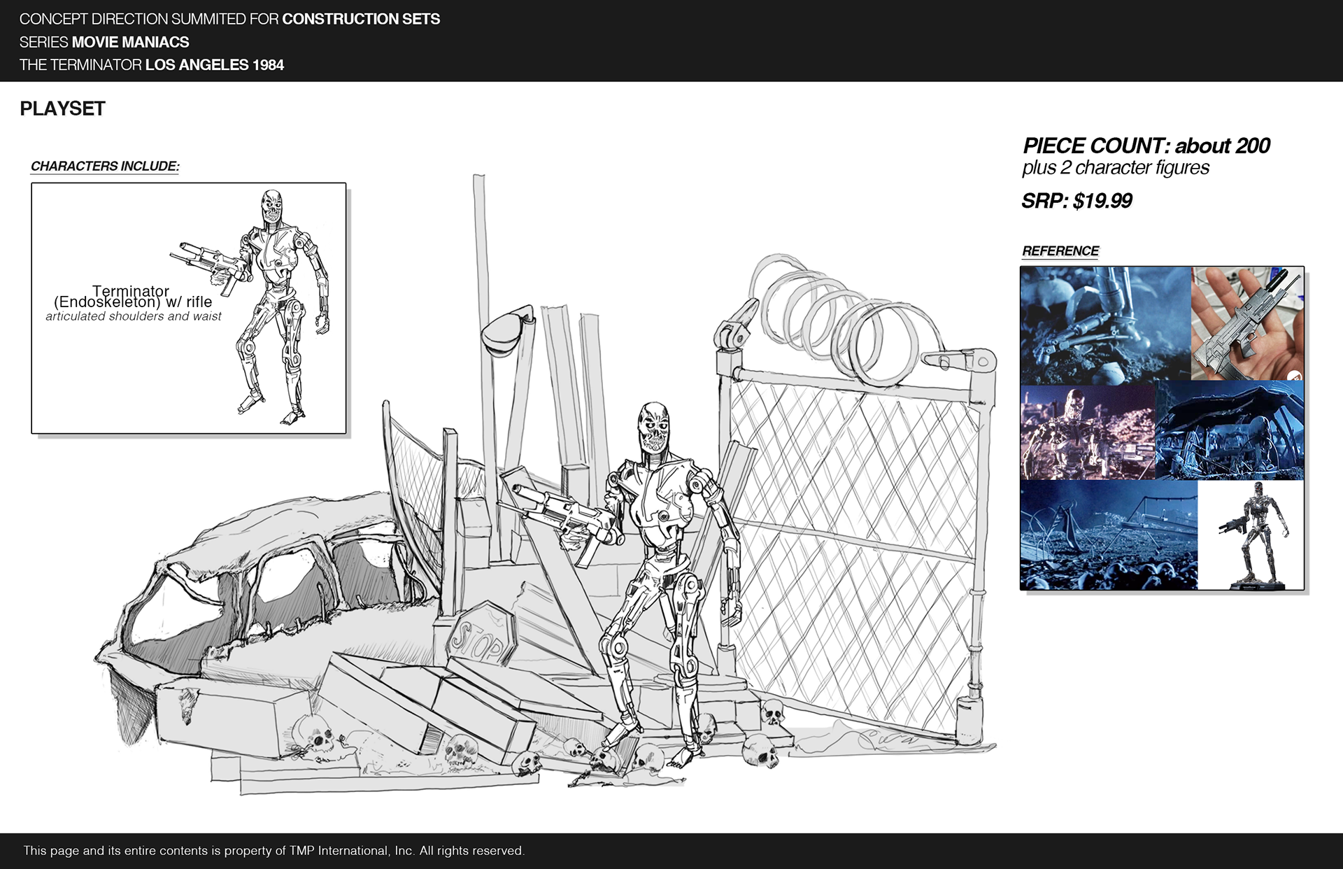Click the rifle reference photo held in hand

(1247, 324)
